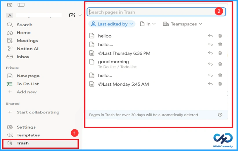
Task: Open the trashed page 'good morning'
Action: [113, 62]
